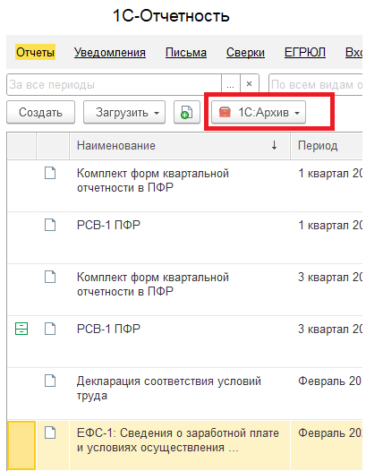The height and width of the screenshot is (471, 366).
Task: Click the document icon of Комплект форм 3 квартал row
Action: click(x=50, y=277)
